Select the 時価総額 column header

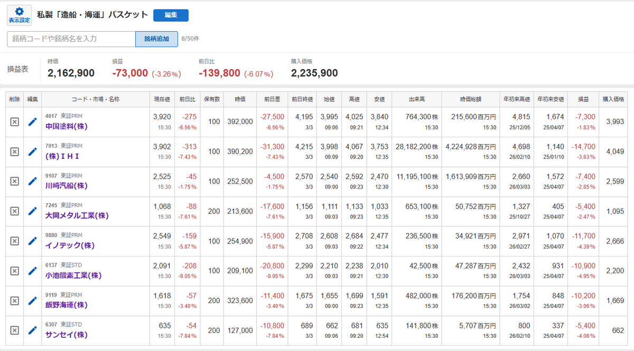pos(470,99)
